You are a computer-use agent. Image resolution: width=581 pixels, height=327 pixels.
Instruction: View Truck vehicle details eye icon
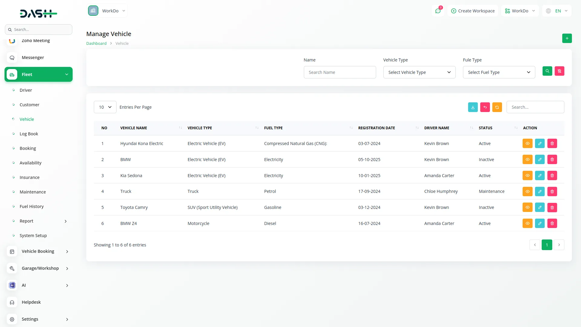pos(527,191)
